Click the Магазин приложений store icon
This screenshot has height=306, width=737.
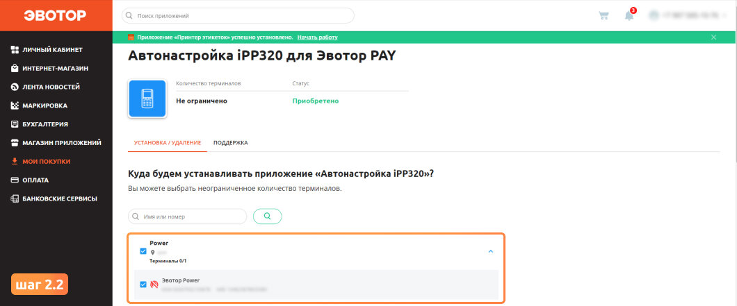point(15,143)
